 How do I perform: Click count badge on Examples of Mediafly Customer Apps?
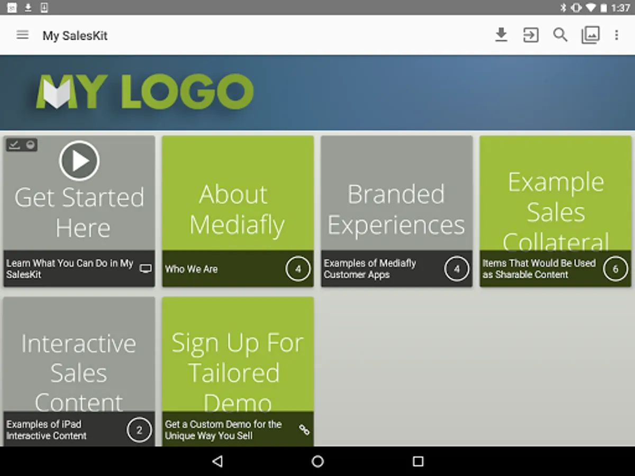tap(457, 269)
